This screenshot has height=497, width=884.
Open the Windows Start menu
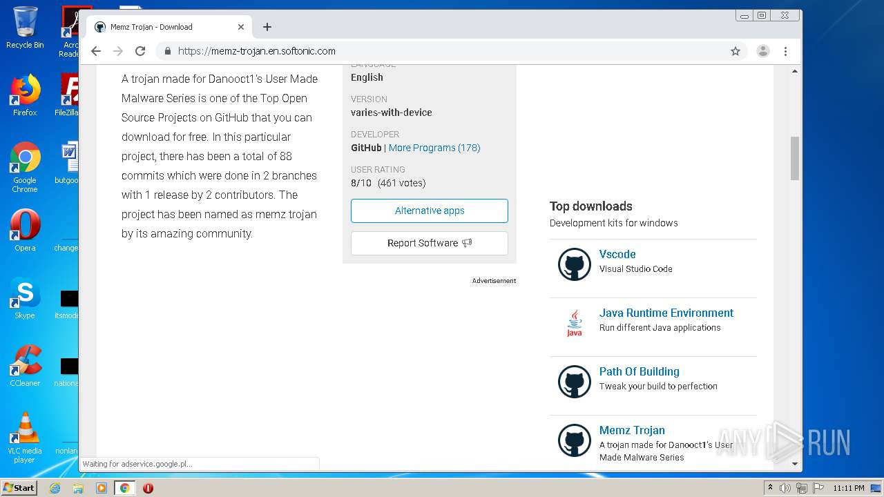click(x=19, y=487)
